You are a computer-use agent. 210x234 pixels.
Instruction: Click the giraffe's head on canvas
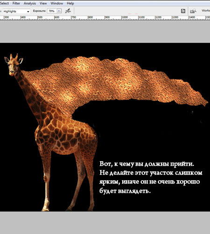(14, 65)
